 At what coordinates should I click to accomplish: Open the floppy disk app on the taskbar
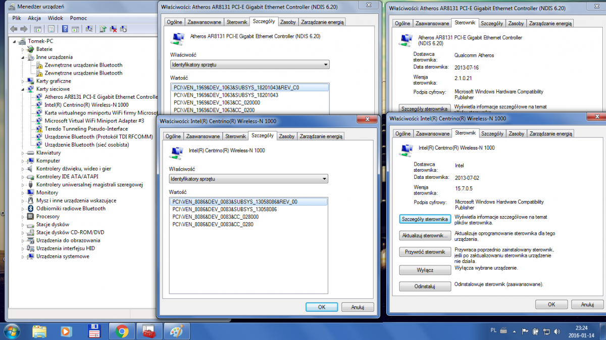pos(94,331)
